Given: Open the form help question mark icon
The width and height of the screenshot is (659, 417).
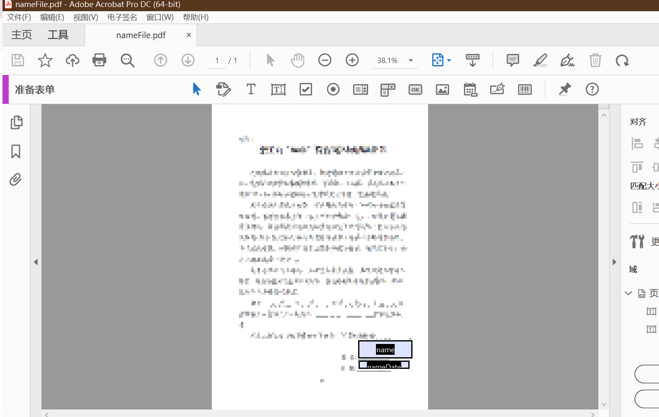Looking at the screenshot, I should pyautogui.click(x=592, y=89).
